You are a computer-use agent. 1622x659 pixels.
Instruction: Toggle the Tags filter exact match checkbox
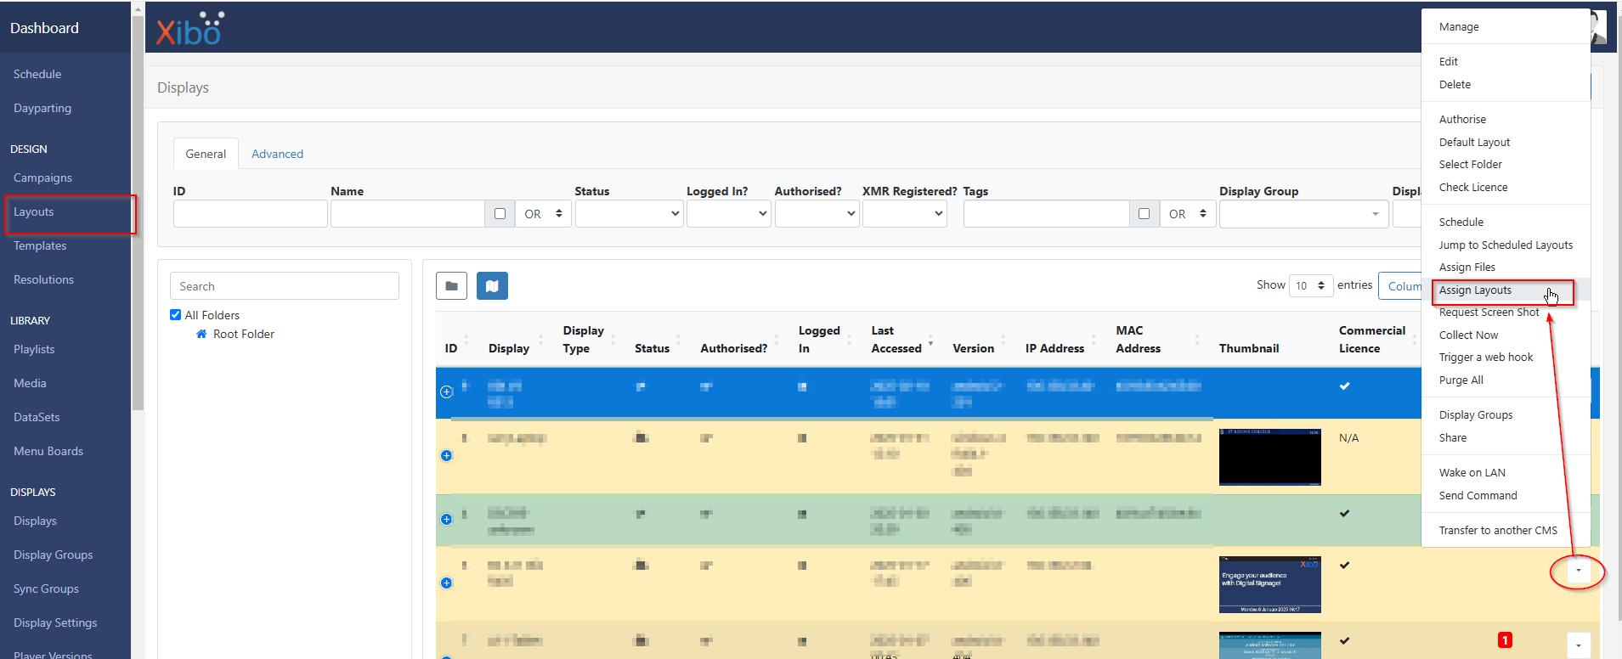pos(1144,214)
